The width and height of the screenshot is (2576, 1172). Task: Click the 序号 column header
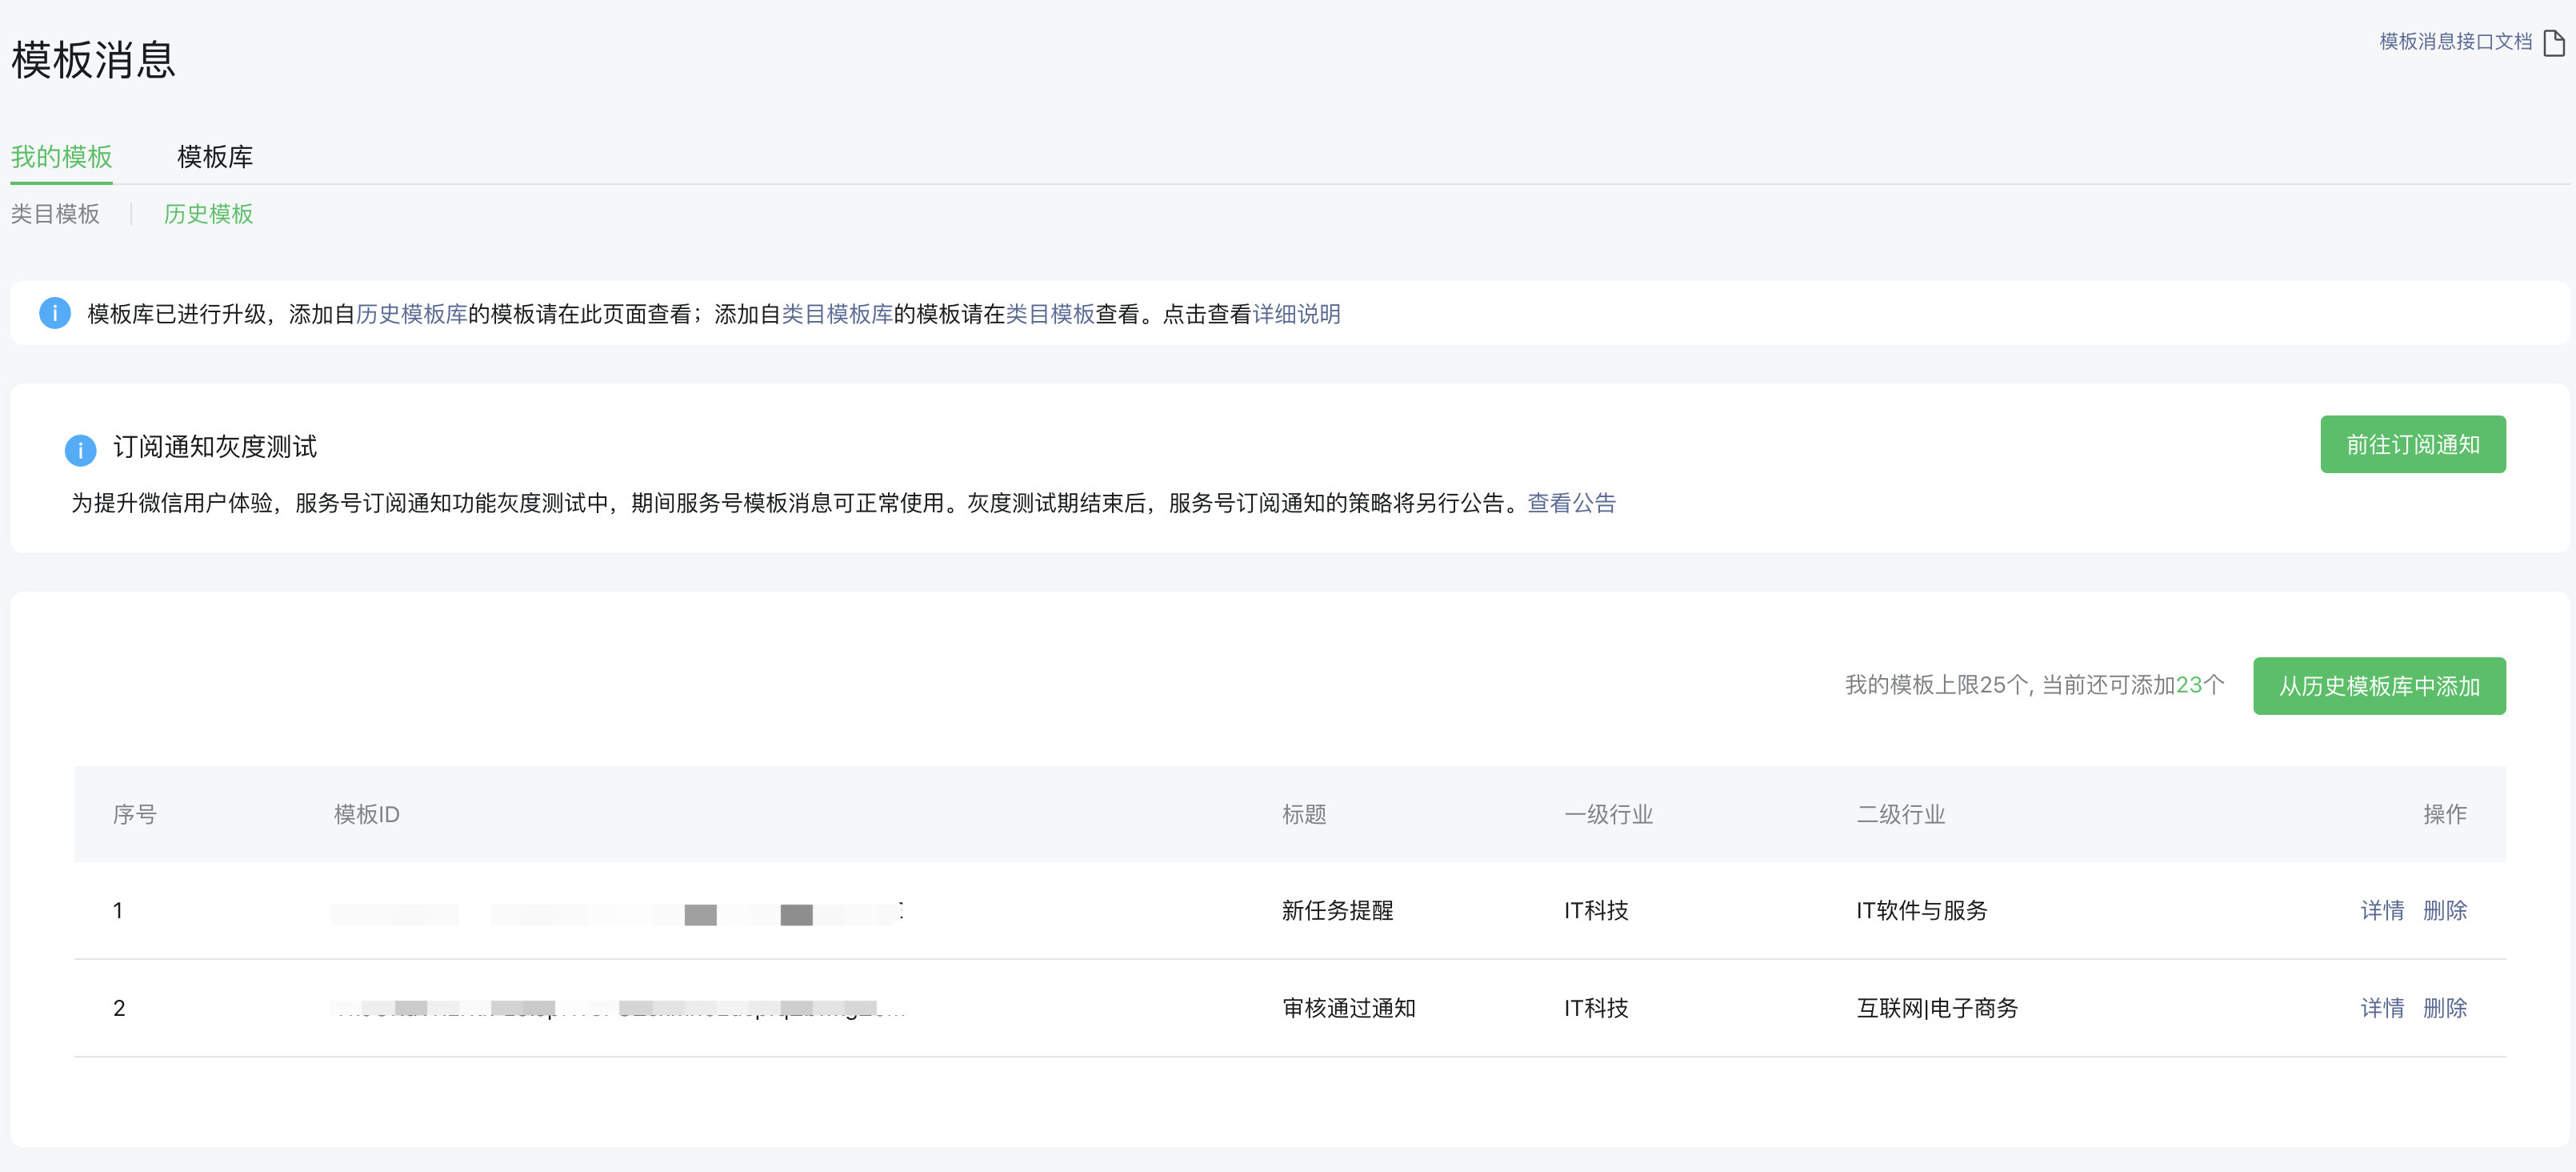click(x=134, y=815)
